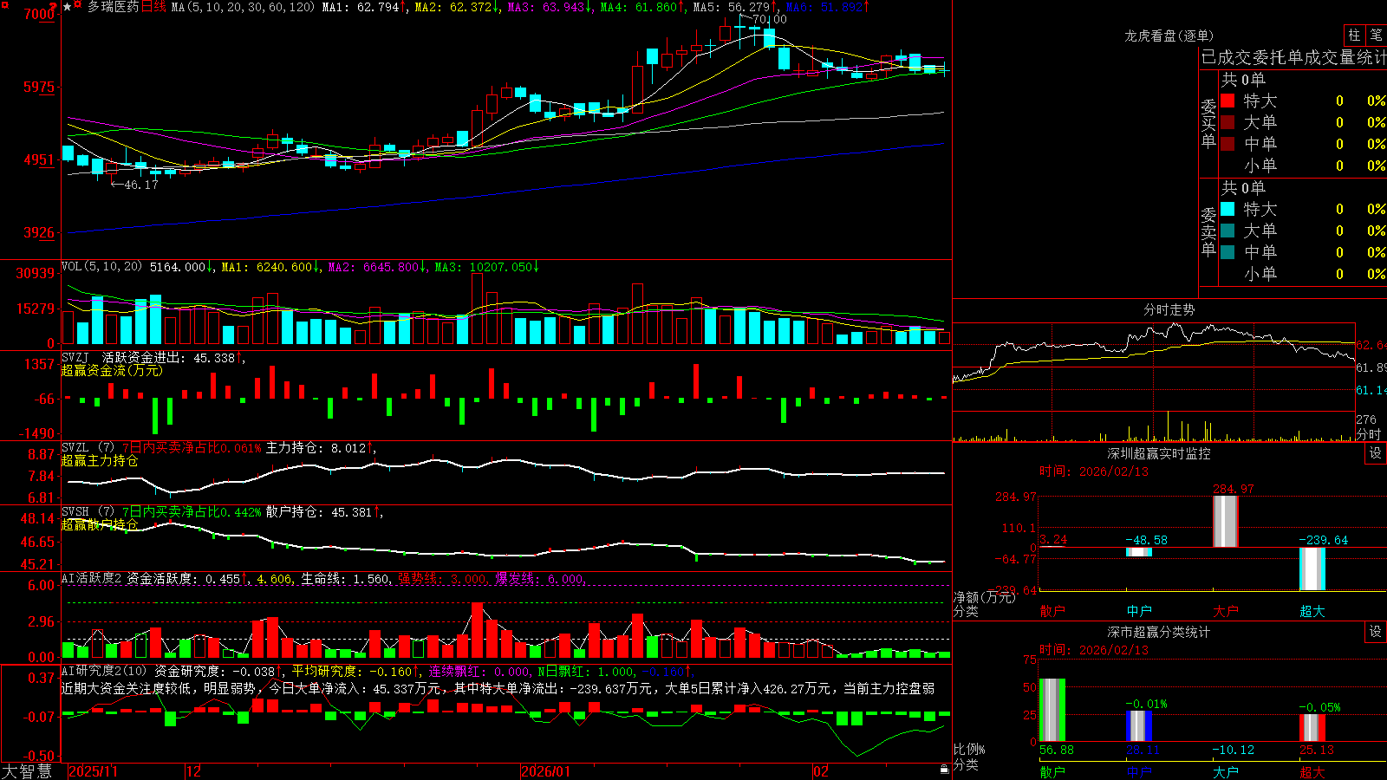This screenshot has height=780, width=1387.
Task: Click the MA(5,10,20,30,60,120) indicator parameters
Action: (243, 7)
